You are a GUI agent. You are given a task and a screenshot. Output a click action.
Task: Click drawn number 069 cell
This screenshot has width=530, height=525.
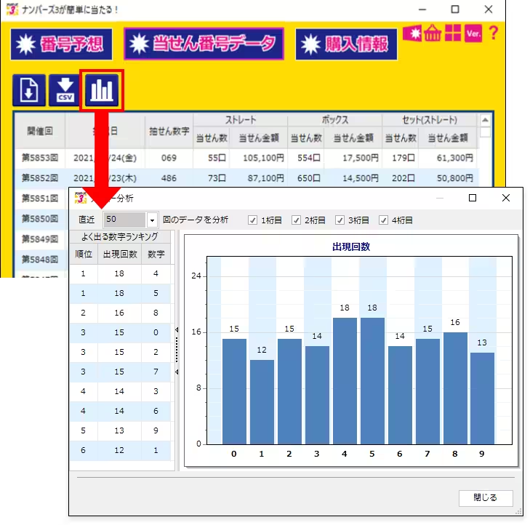[169, 158]
